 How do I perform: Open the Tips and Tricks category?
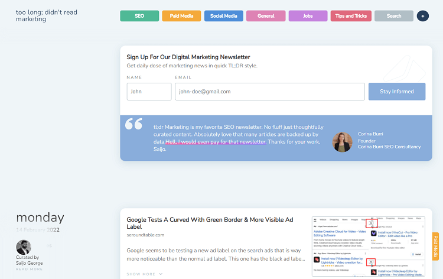(351, 16)
